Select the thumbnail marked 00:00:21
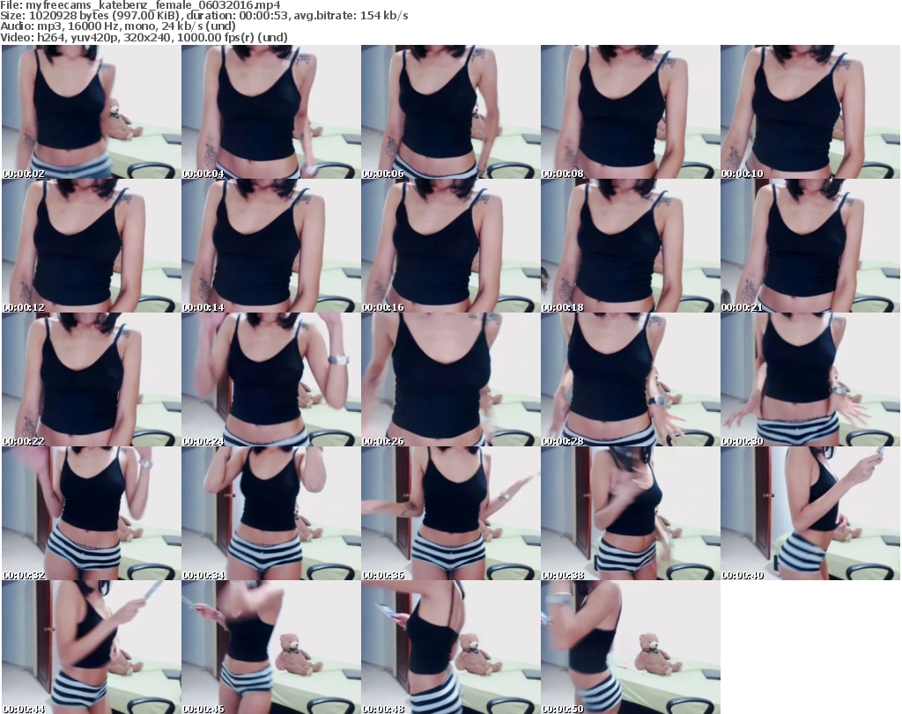Viewport: 902px width, 714px height. [810, 246]
